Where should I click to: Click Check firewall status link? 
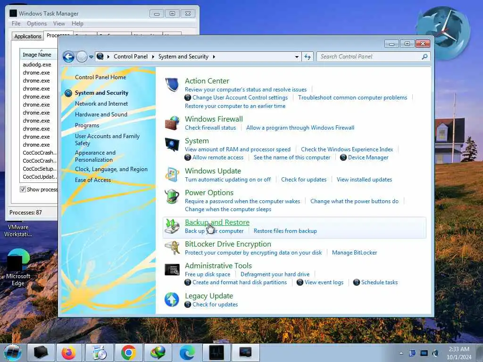210,128
